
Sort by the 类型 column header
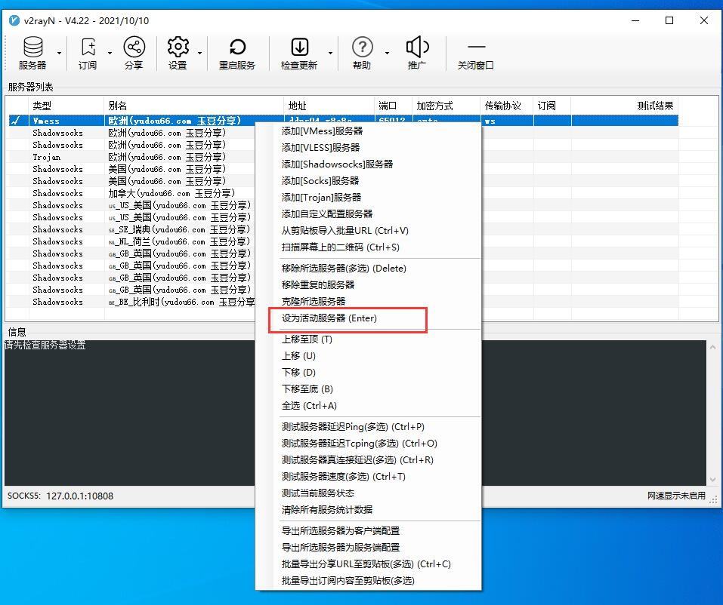(x=66, y=106)
